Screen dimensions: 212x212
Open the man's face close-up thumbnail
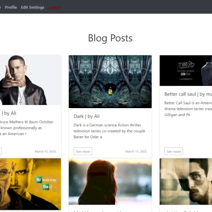point(186,182)
